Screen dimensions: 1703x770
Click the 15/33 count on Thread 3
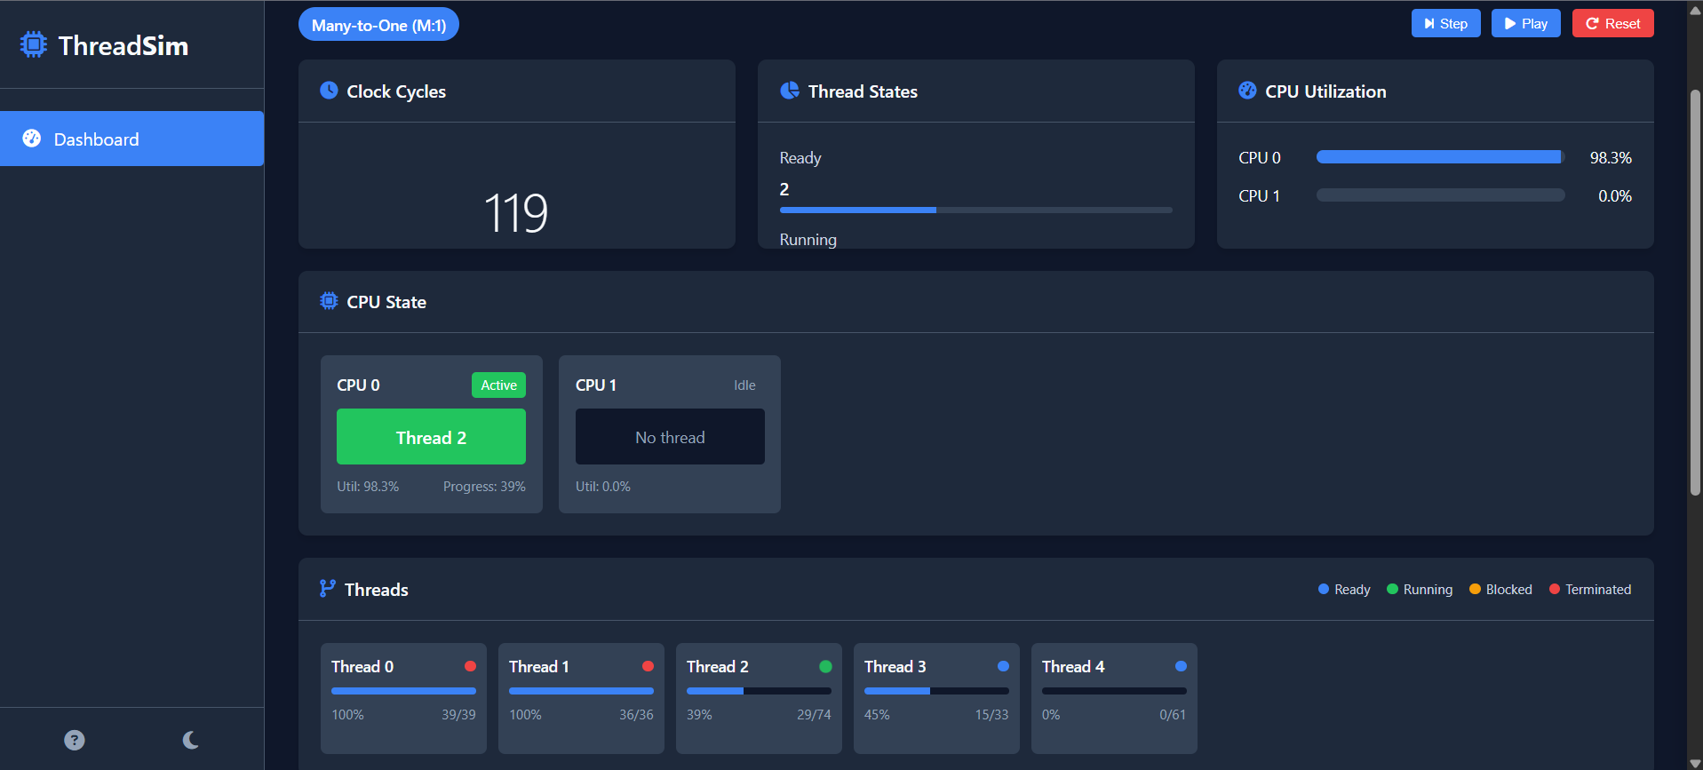[991, 714]
